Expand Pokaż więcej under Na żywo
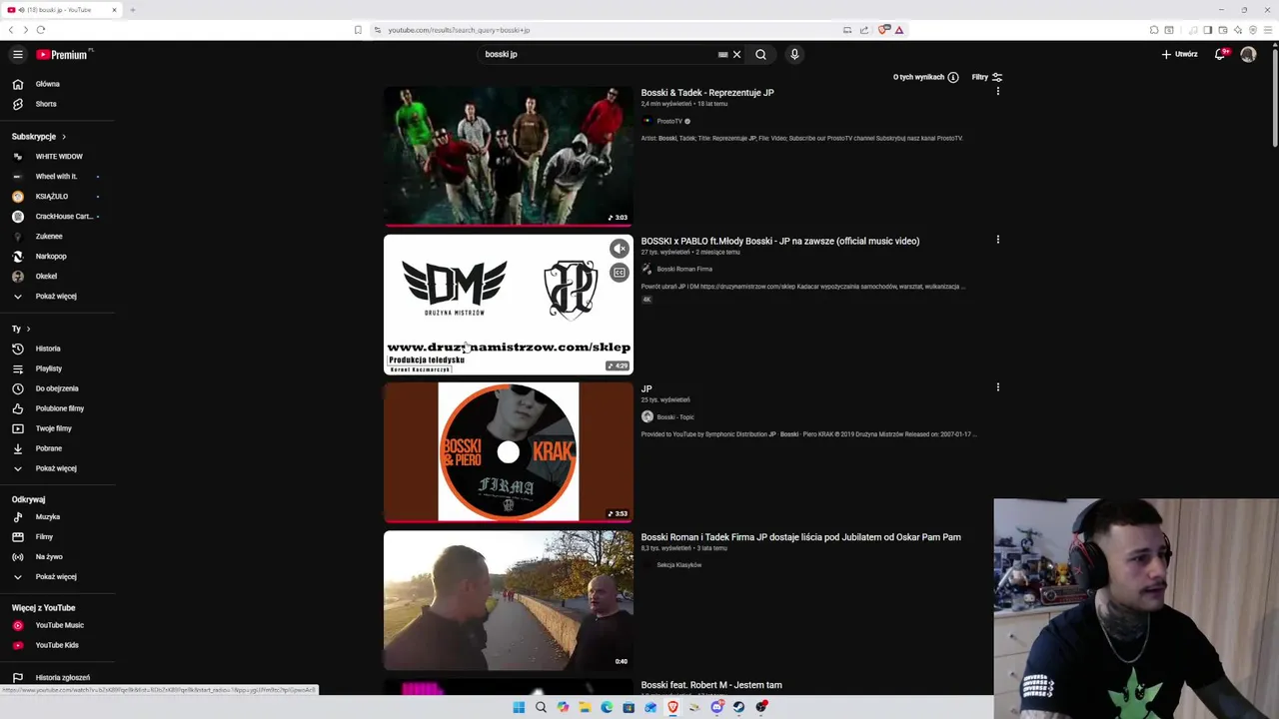The width and height of the screenshot is (1279, 719). [x=57, y=577]
